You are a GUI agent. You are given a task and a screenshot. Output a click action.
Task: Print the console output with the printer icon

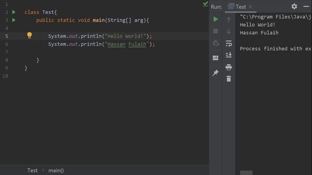[229, 67]
